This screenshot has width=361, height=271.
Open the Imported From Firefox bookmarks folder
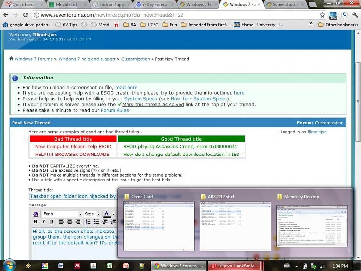click(205, 25)
